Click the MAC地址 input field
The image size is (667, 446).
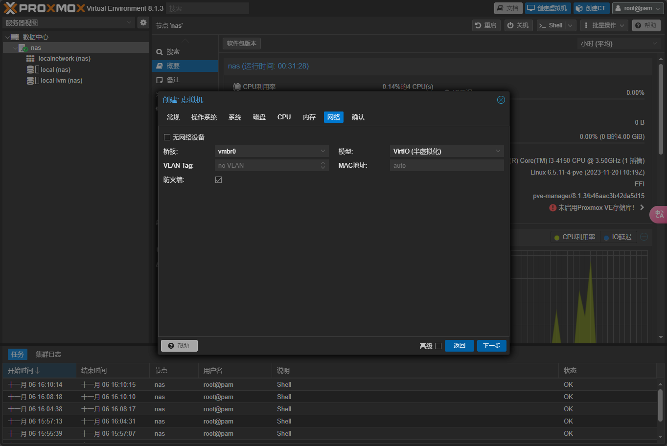coord(446,166)
